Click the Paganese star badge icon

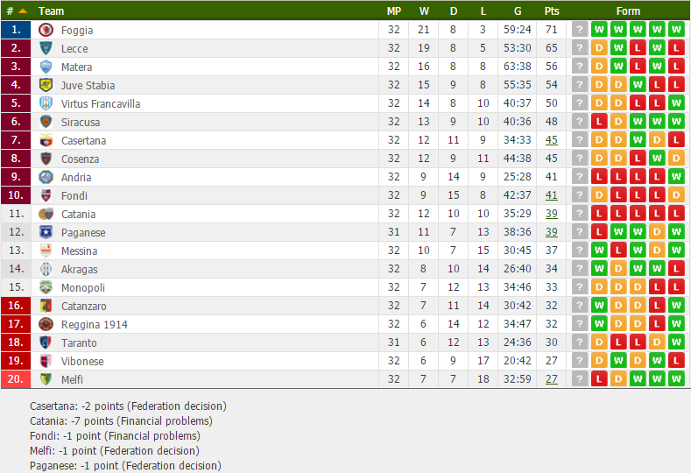click(x=46, y=232)
